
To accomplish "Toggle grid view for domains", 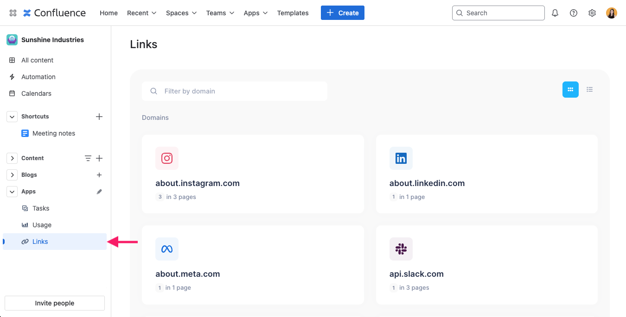I will (570, 89).
